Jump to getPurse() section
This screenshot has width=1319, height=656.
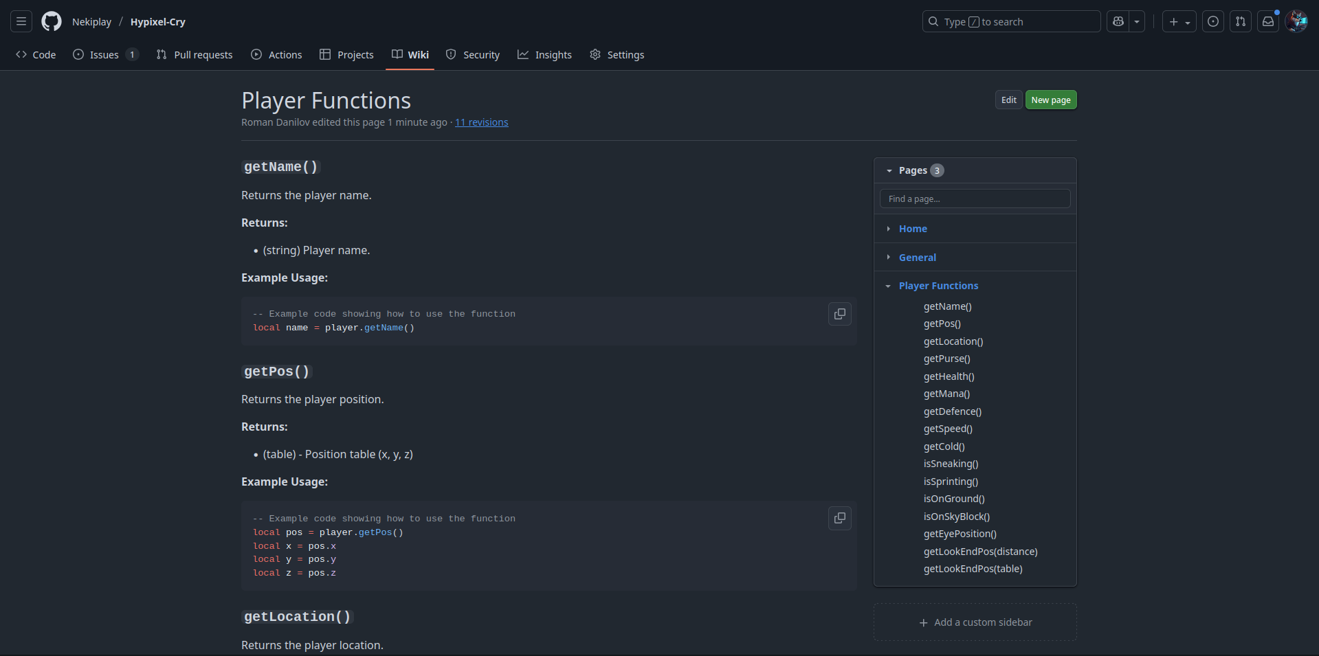946,359
